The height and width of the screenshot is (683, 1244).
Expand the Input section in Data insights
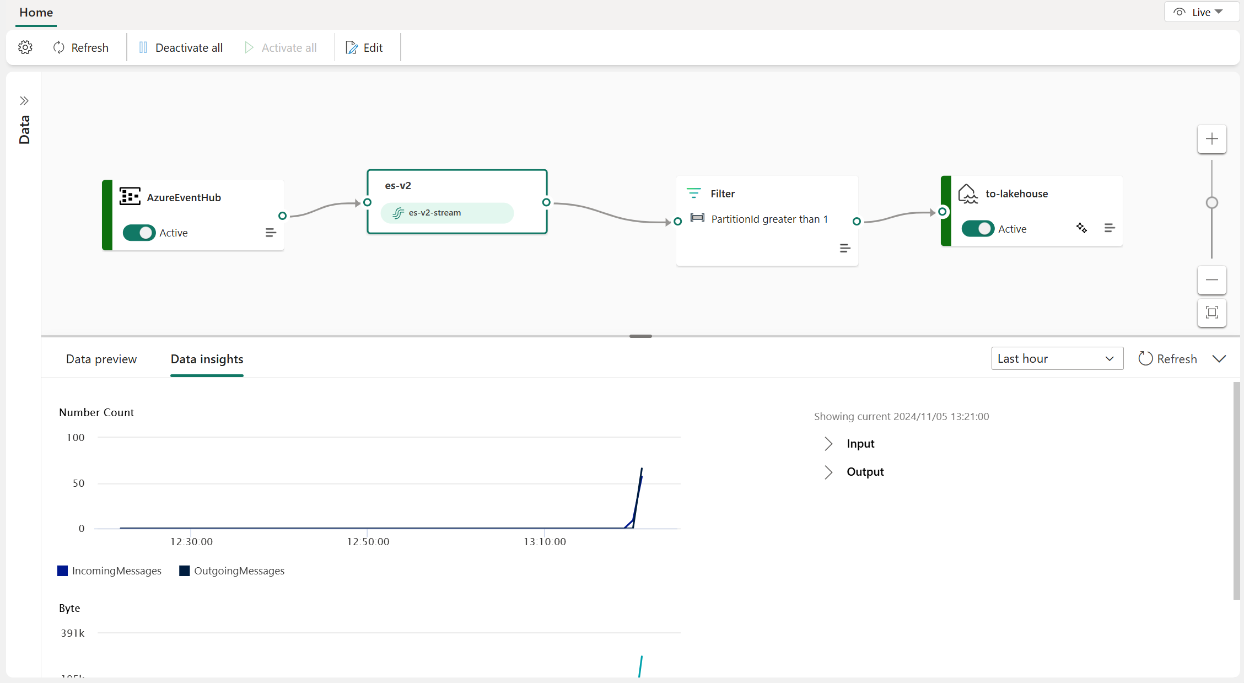coord(829,443)
